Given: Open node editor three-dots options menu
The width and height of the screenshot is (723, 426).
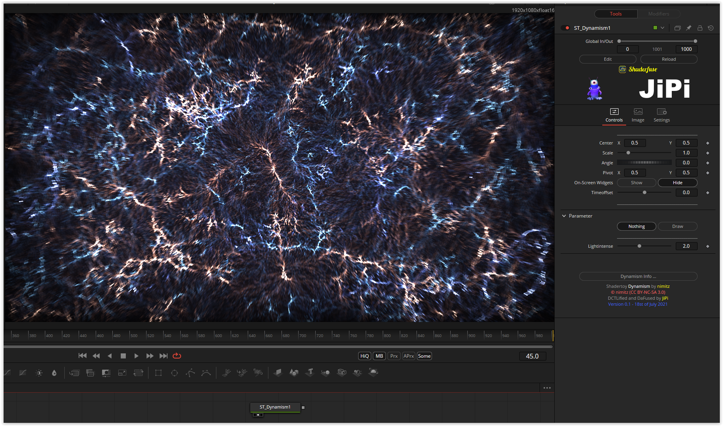Looking at the screenshot, I should (547, 388).
